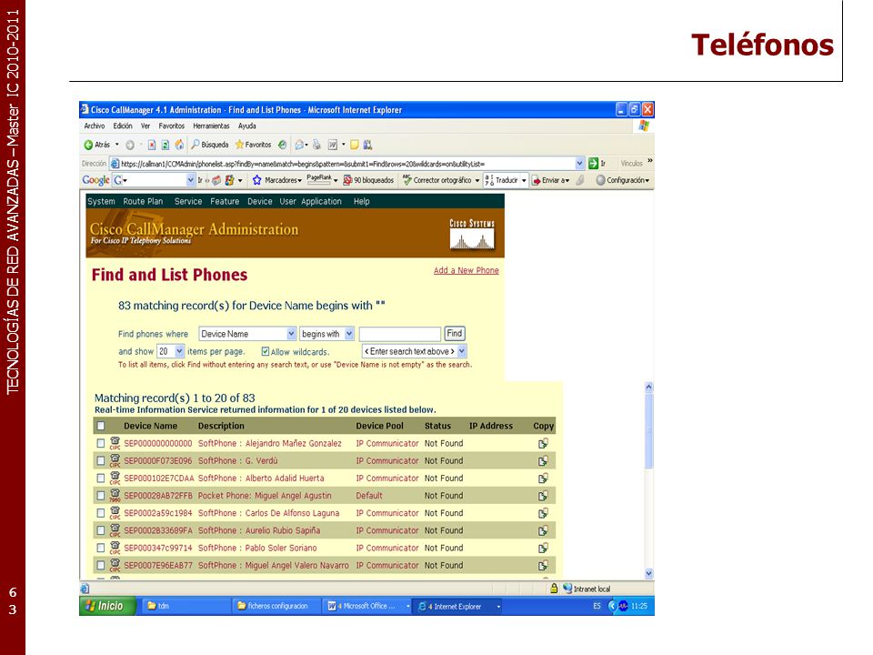Click the address bar URL field
This screenshot has height=655, width=873.
347,163
